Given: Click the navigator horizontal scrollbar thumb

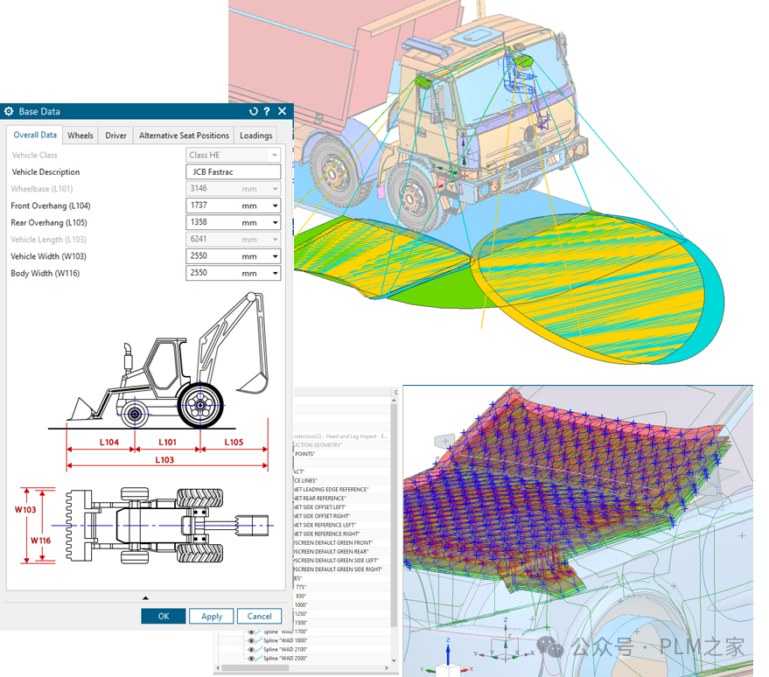Looking at the screenshot, I should pyautogui.click(x=255, y=667).
